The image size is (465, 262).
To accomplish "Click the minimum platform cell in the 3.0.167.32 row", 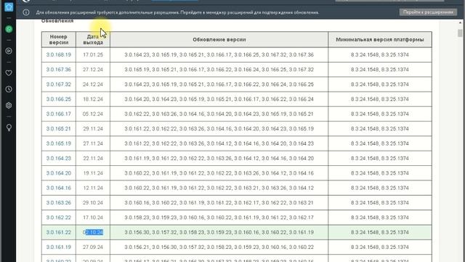I will tap(380, 84).
